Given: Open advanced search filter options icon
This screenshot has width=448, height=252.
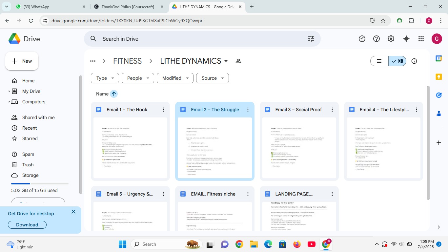Looking at the screenshot, I should pos(311,39).
